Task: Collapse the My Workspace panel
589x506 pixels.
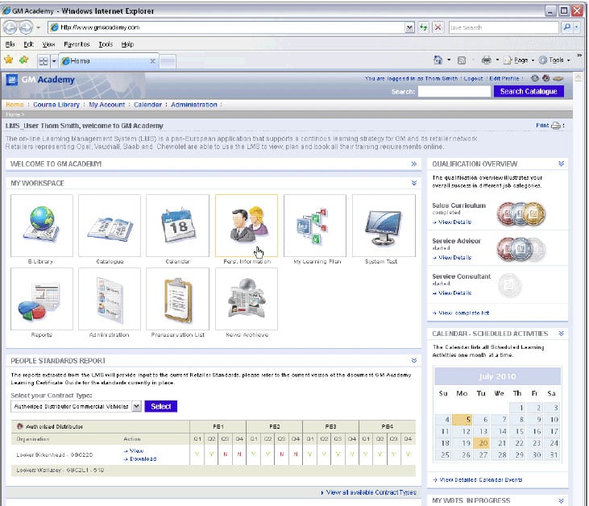Action: click(414, 183)
